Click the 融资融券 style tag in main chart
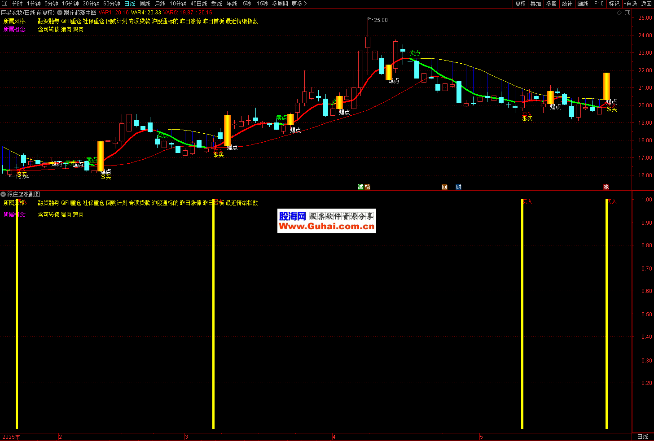This screenshot has width=654, height=441. [x=48, y=21]
